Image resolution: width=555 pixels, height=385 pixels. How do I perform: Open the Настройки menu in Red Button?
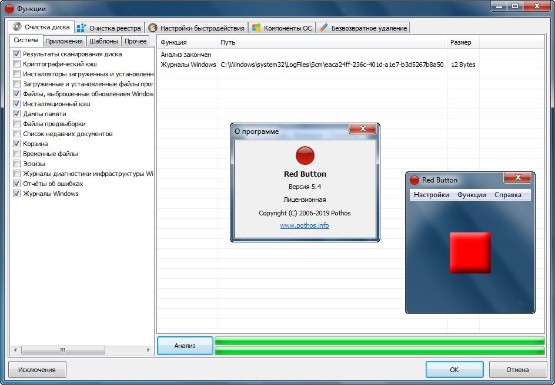431,195
